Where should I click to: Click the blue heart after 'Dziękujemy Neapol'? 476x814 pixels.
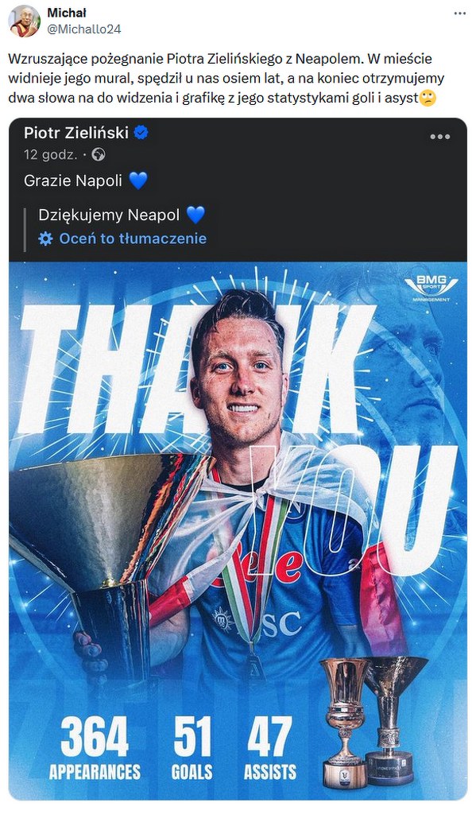(195, 215)
